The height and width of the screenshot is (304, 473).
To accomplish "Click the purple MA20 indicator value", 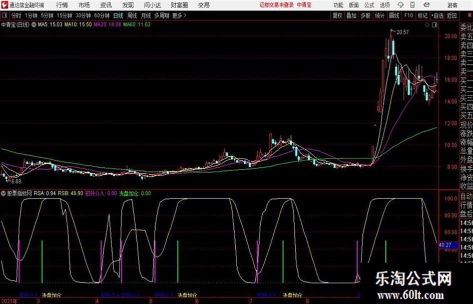I will pyautogui.click(x=107, y=24).
